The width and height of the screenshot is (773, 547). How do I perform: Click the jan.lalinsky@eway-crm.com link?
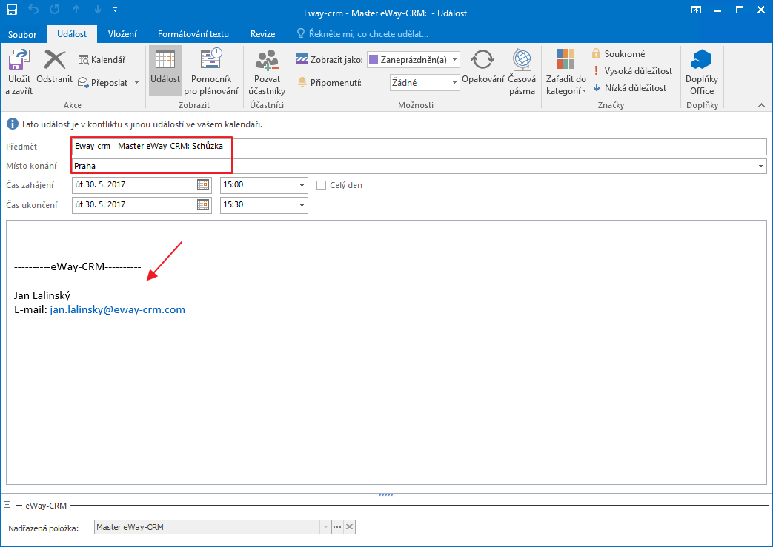pyautogui.click(x=117, y=309)
